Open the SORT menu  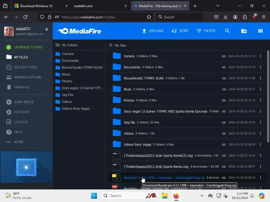(x=180, y=31)
